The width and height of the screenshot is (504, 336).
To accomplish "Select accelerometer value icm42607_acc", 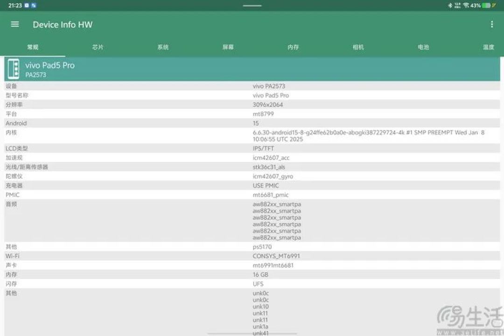I will pyautogui.click(x=271, y=158).
